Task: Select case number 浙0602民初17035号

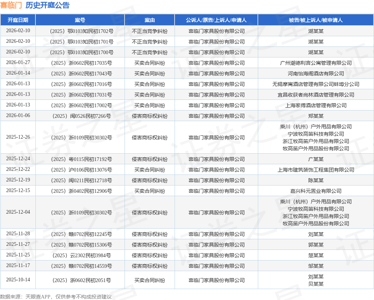Action: click(x=81, y=63)
